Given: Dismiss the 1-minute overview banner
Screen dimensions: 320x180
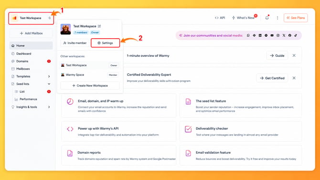Looking at the screenshot, I should pyautogui.click(x=294, y=55).
